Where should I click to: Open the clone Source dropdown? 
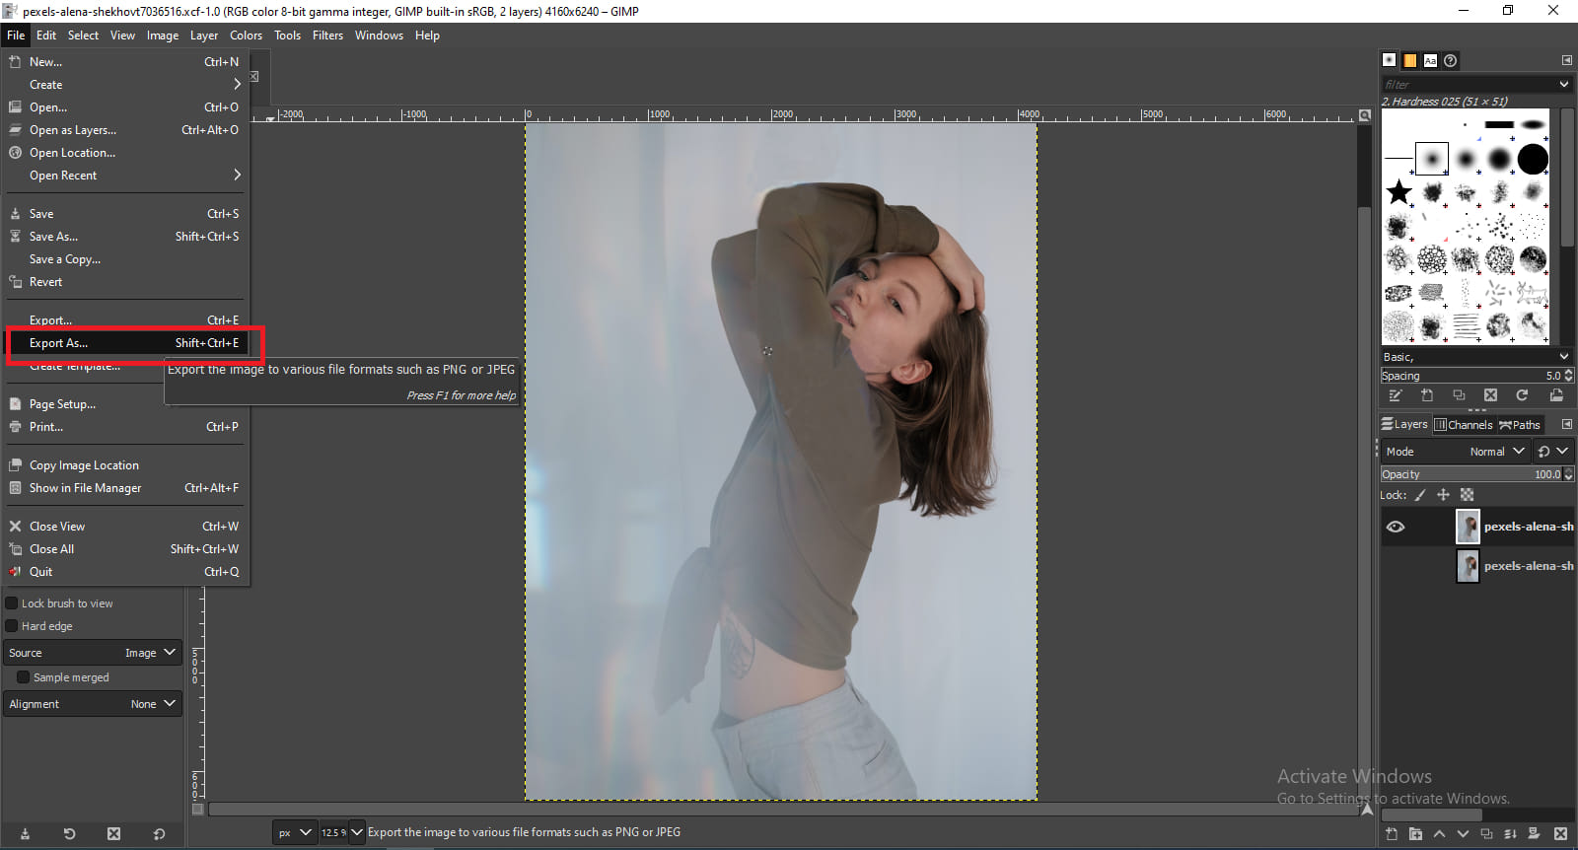pyautogui.click(x=93, y=653)
